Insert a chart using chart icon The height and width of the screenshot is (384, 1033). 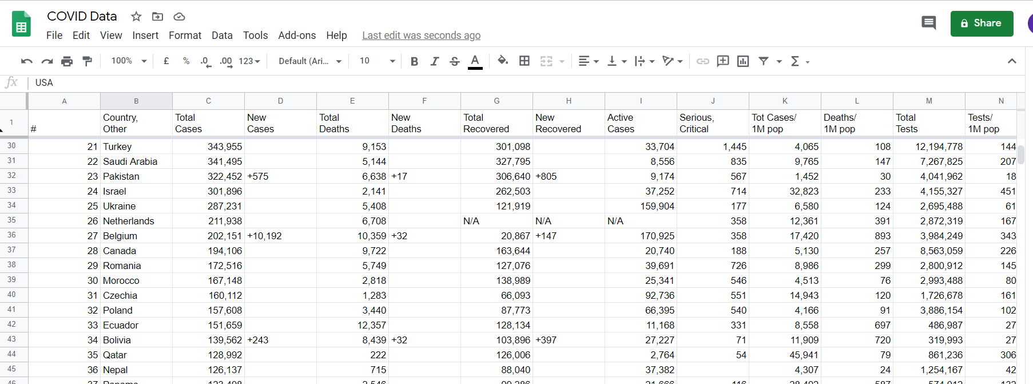point(743,61)
